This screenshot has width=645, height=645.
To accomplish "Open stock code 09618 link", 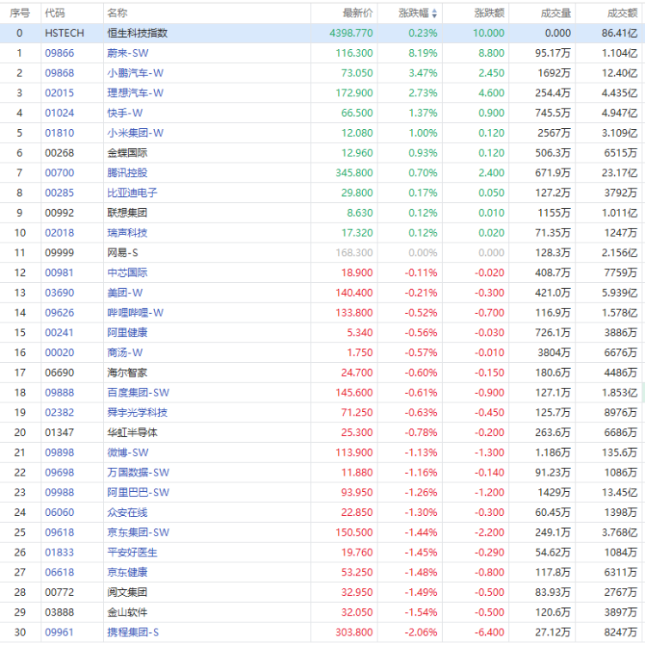I will point(59,532).
